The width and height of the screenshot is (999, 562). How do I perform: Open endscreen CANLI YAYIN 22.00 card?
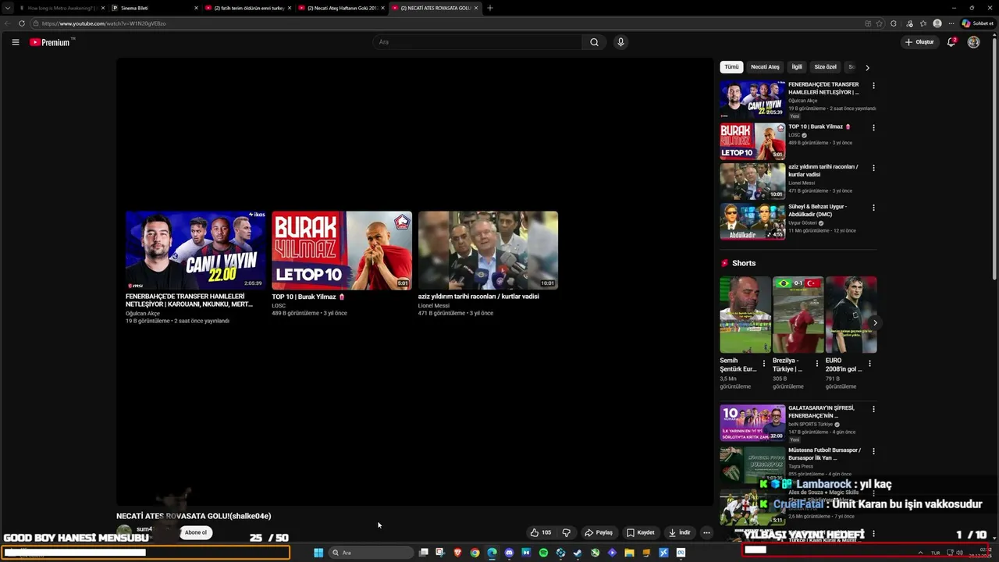point(195,250)
